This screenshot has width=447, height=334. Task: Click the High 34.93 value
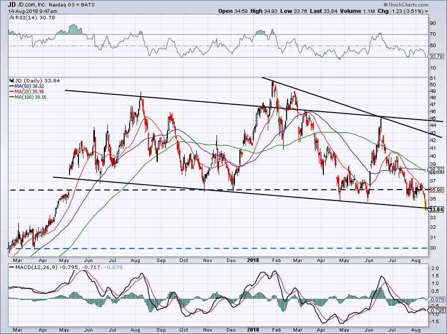point(264,11)
